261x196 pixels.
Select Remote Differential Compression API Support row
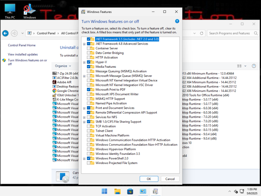pos(126,112)
